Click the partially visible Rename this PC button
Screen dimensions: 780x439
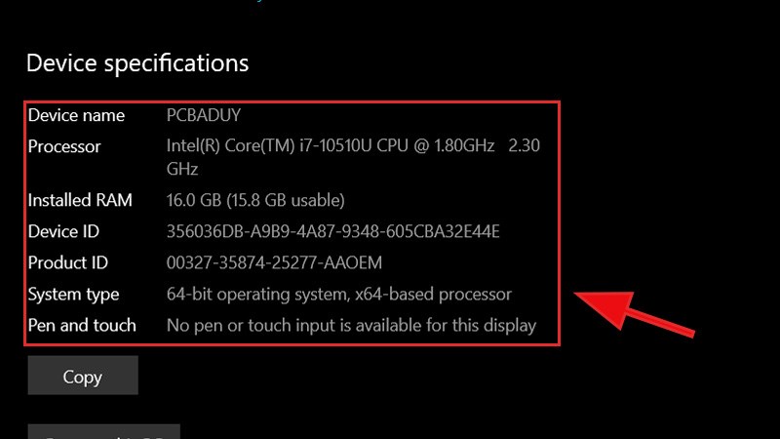pyautogui.click(x=103, y=431)
